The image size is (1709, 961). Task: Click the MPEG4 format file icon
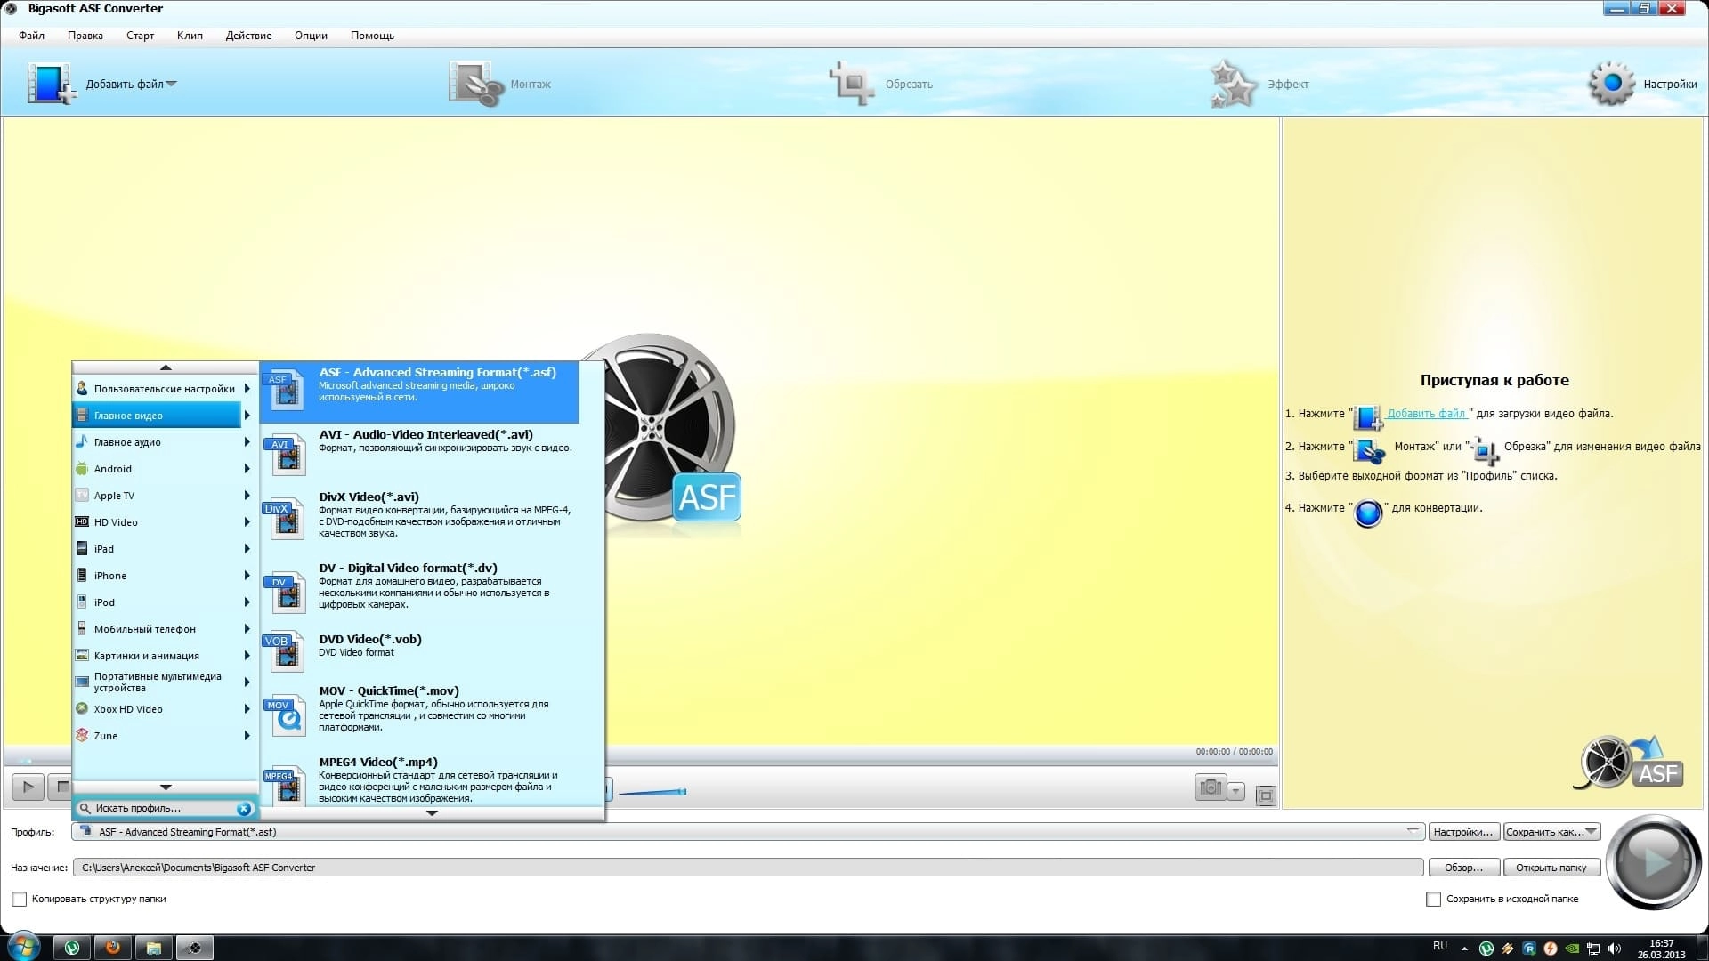point(285,785)
